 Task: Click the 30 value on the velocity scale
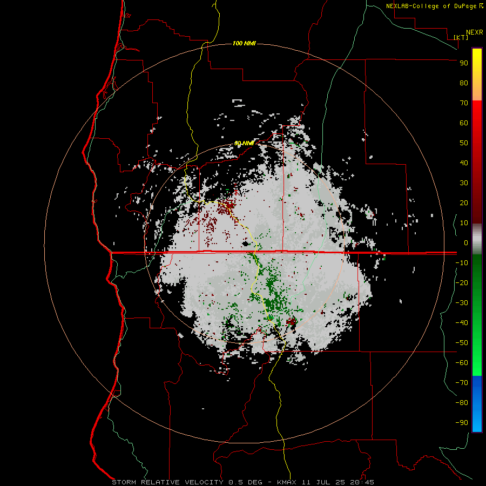[x=464, y=183]
